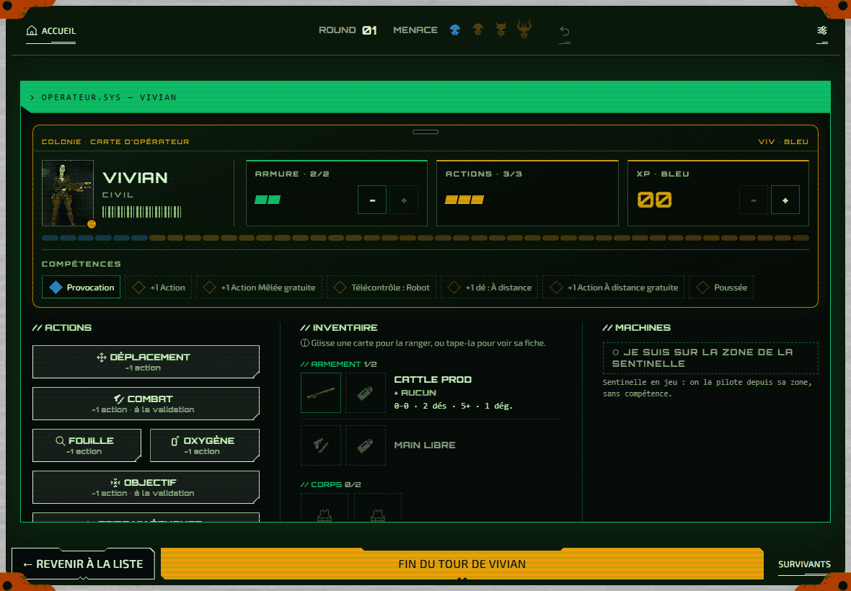Select the third menace icon with small horns
This screenshot has width=851, height=591.
tap(501, 30)
